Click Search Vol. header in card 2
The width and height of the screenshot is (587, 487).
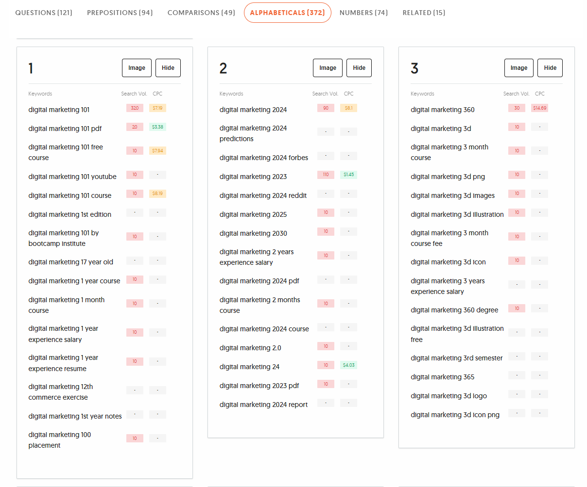point(325,94)
